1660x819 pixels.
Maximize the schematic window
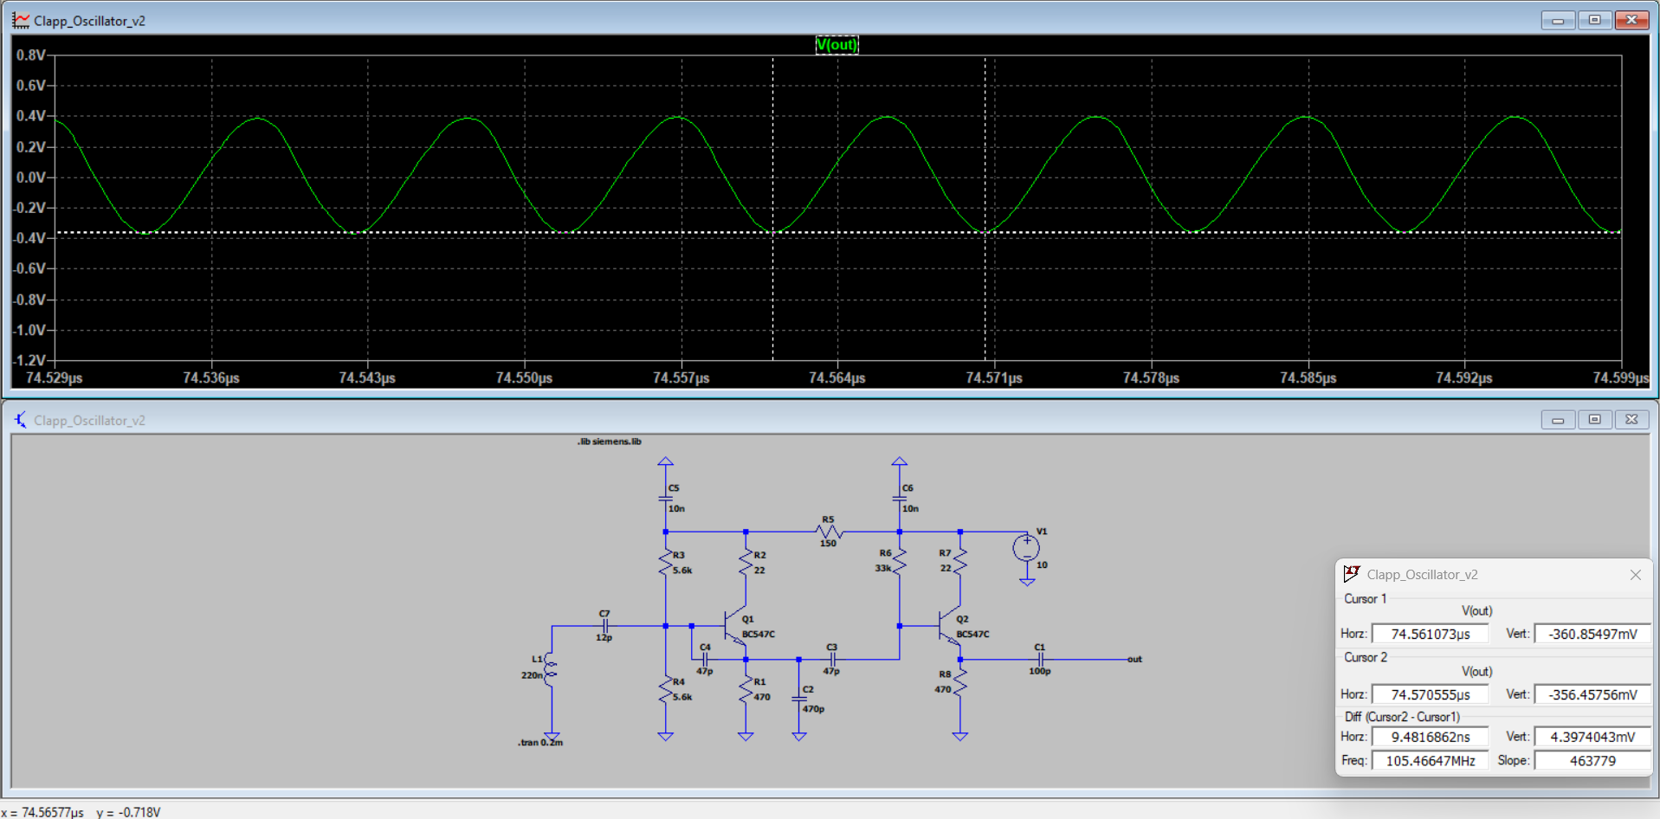[x=1595, y=420]
